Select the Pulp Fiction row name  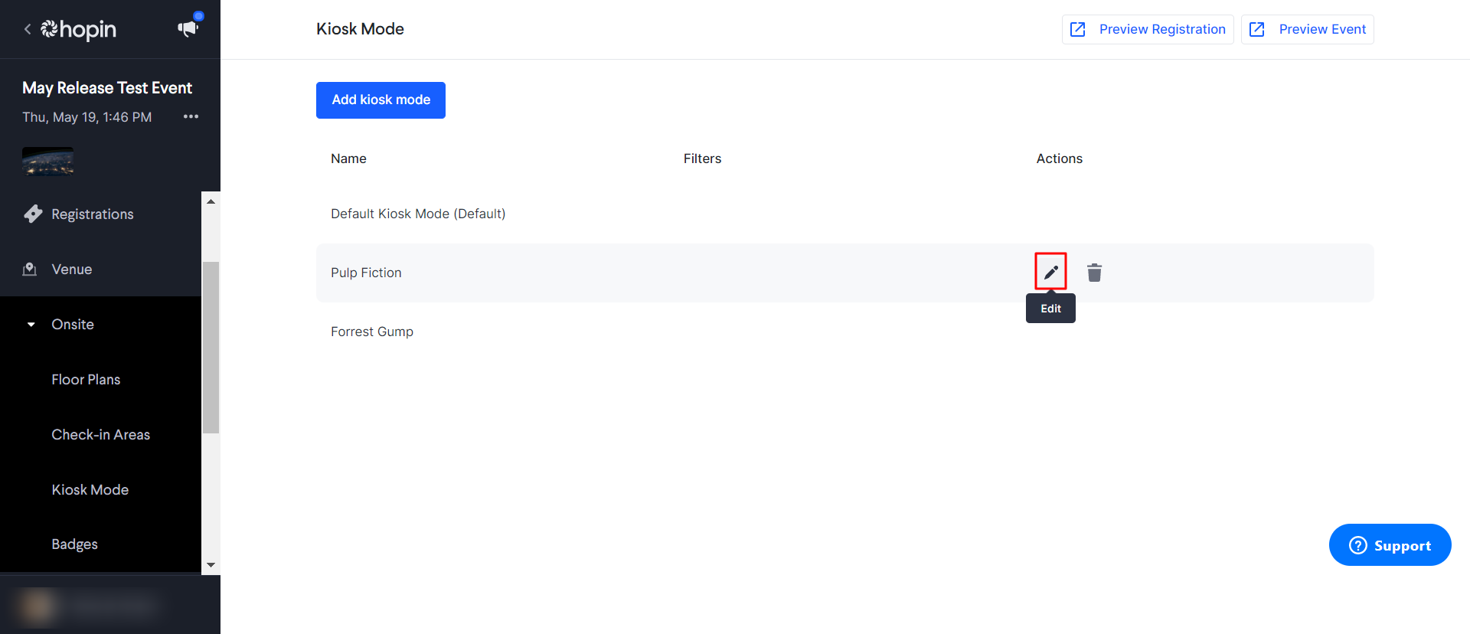point(366,273)
